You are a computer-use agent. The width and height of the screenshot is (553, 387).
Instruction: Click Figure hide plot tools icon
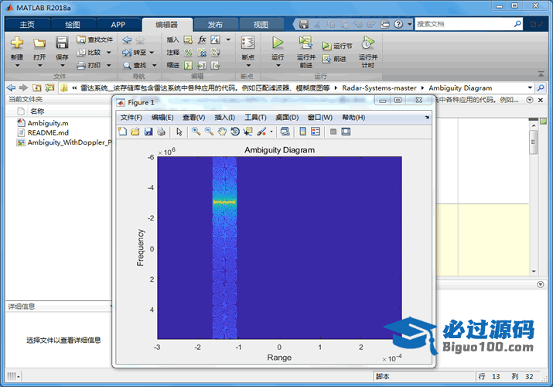click(x=333, y=132)
